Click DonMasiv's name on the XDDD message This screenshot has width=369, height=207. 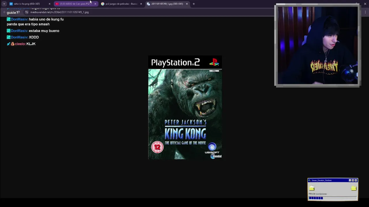19,37
